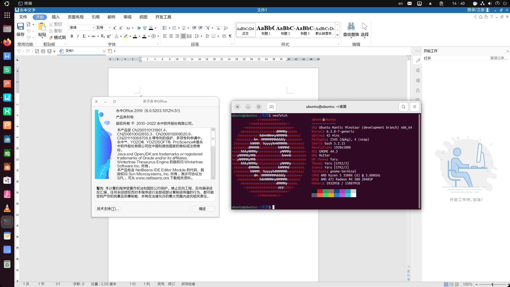Apply the Heading 1 (标题 1) style

(266, 30)
